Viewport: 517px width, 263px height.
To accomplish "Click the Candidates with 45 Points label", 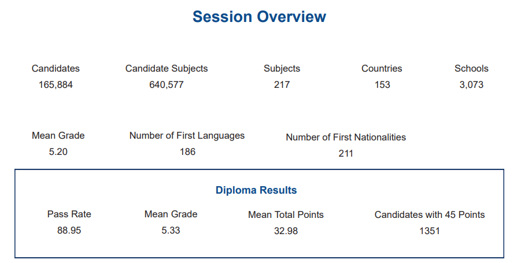I will pyautogui.click(x=430, y=214).
